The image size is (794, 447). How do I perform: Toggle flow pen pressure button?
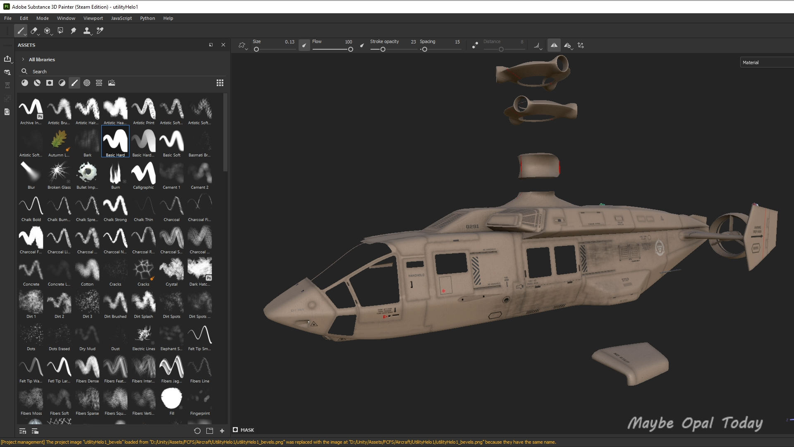[x=362, y=46]
